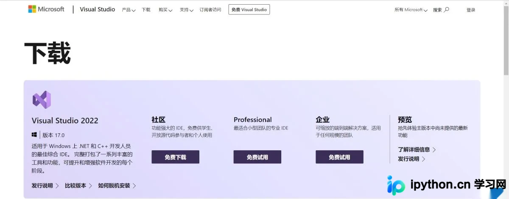Viewport: 509px width, 199px height.
Task: Click the 登录 sign-in link
Action: 471,10
